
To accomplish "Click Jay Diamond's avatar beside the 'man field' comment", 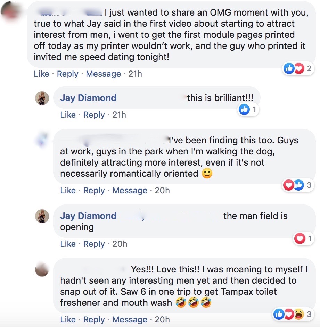I will pyautogui.click(x=42, y=216).
